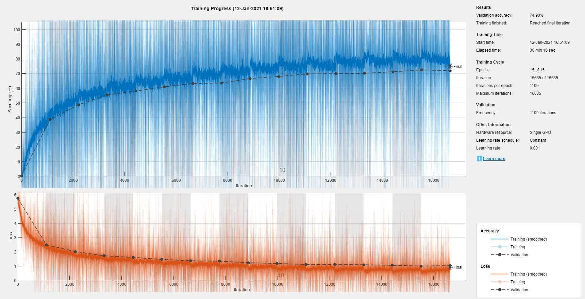Select the Loss legend's dashed Validation swatch
Image resolution: width=585 pixels, height=299 pixels.
click(500, 290)
